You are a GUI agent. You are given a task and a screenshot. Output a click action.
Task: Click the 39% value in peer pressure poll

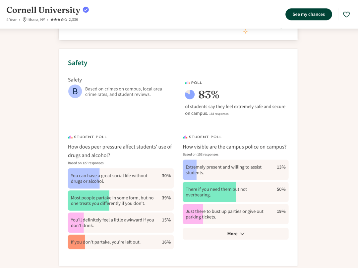click(166, 198)
